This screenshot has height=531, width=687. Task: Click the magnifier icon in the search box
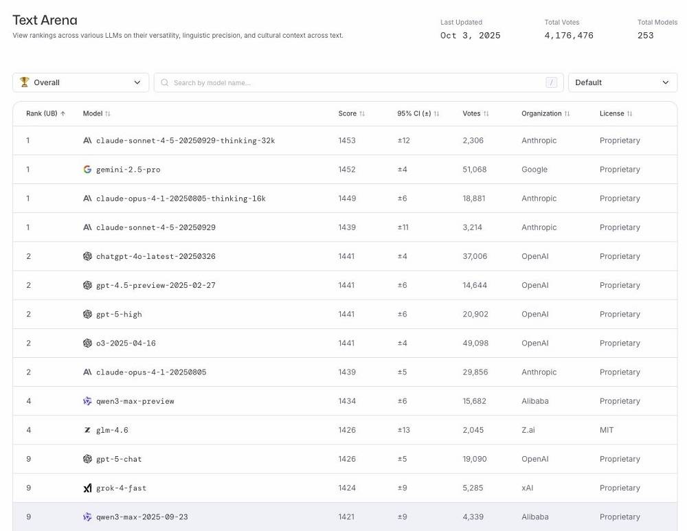click(x=165, y=83)
